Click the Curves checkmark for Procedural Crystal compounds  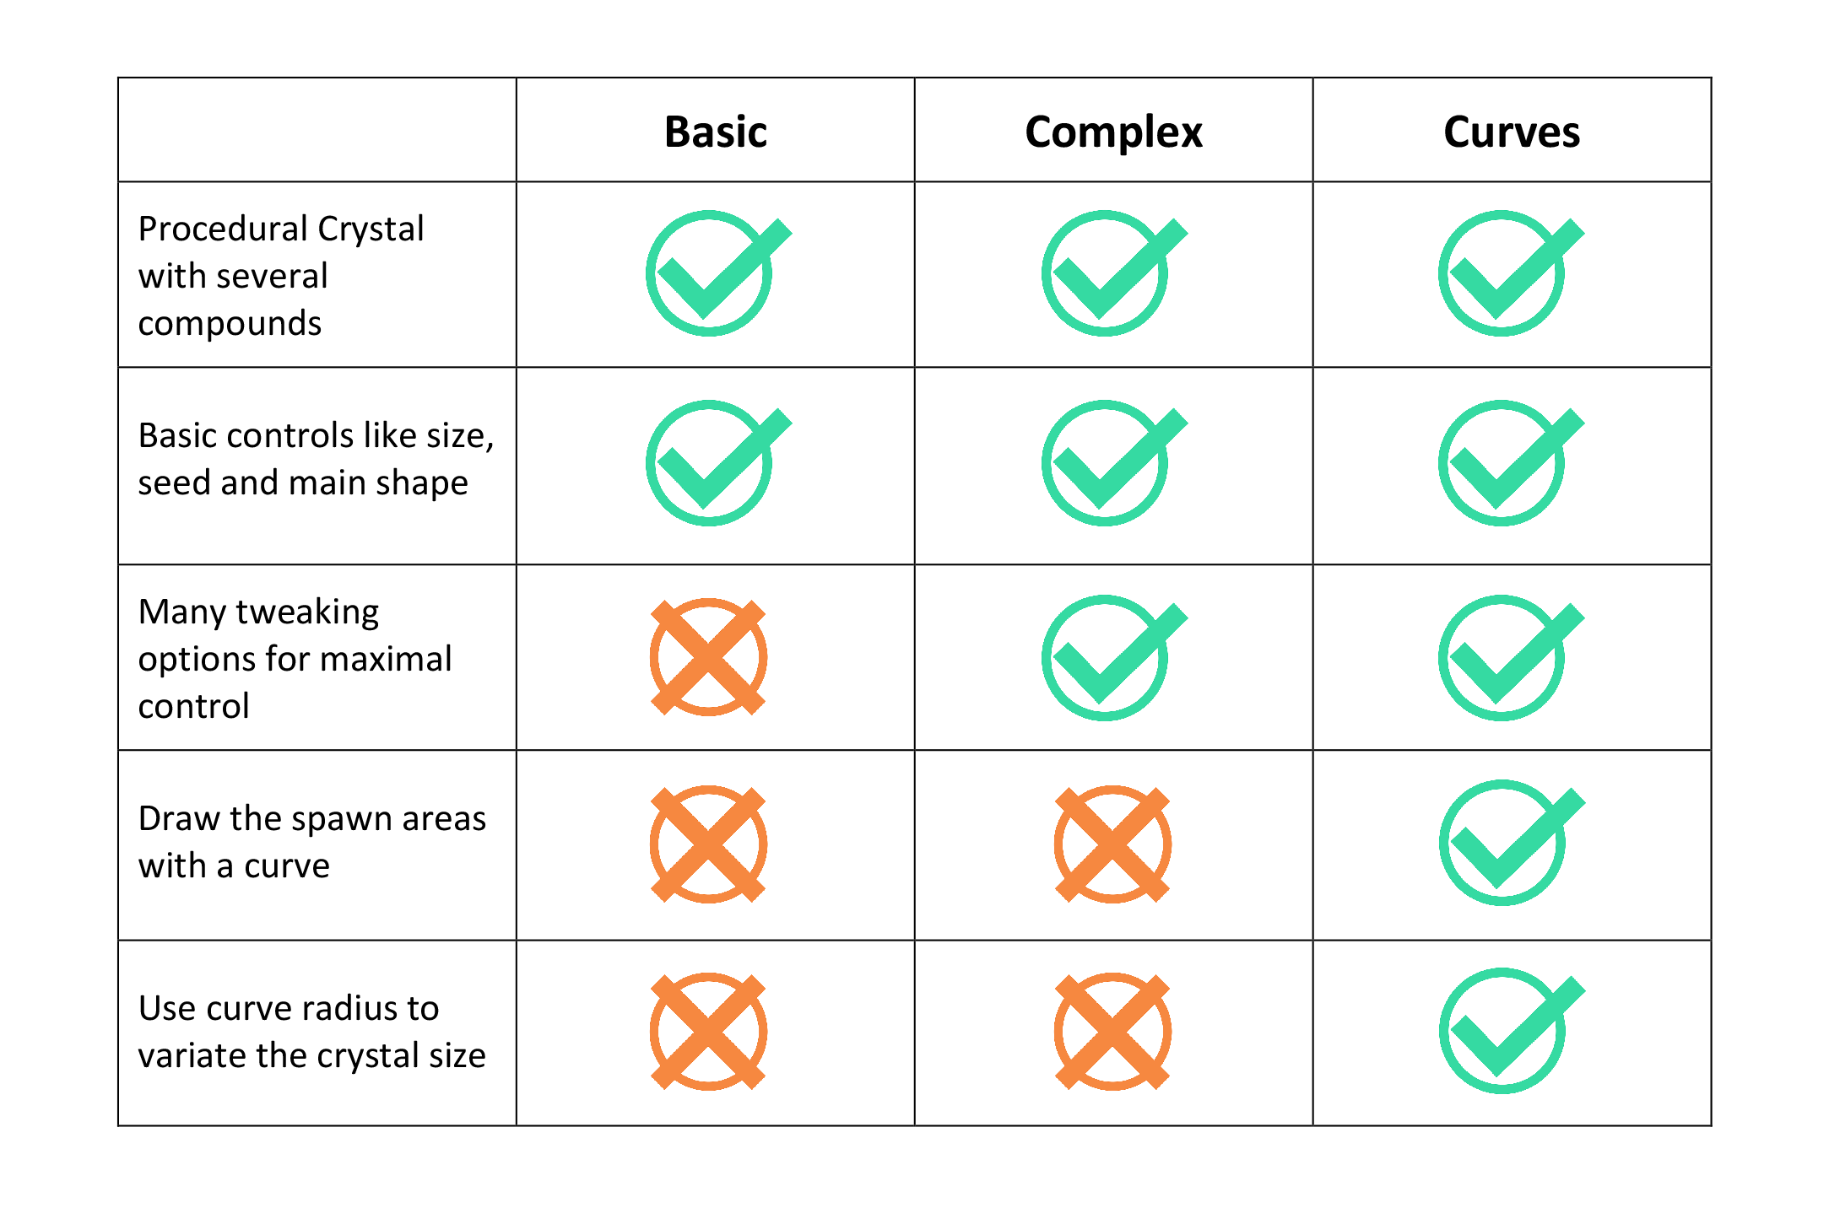(x=1511, y=273)
